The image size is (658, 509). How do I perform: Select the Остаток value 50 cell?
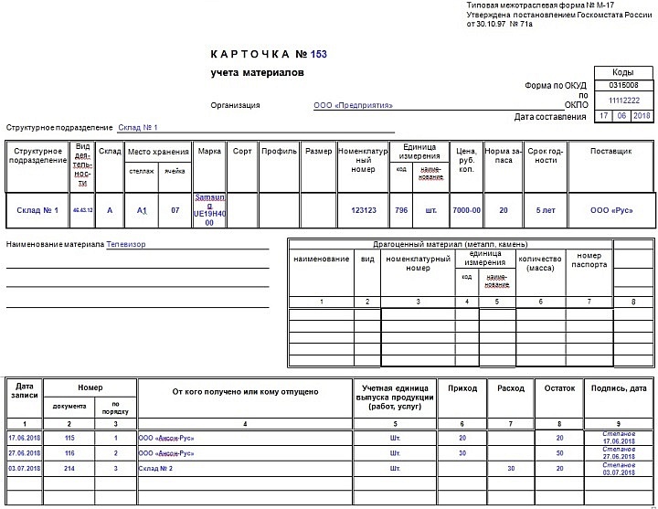point(559,453)
